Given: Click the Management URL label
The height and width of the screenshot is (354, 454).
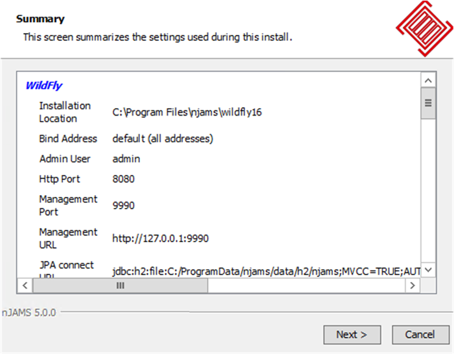Looking at the screenshot, I should pos(68,238).
